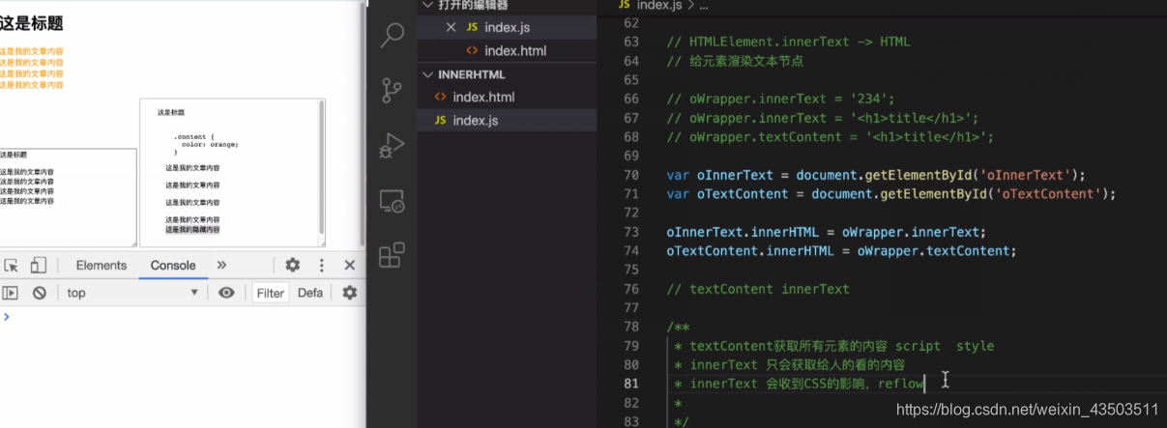Screen dimensions: 1167x428
Task: Click the '.content {' text in the right box
Action: tap(194, 136)
